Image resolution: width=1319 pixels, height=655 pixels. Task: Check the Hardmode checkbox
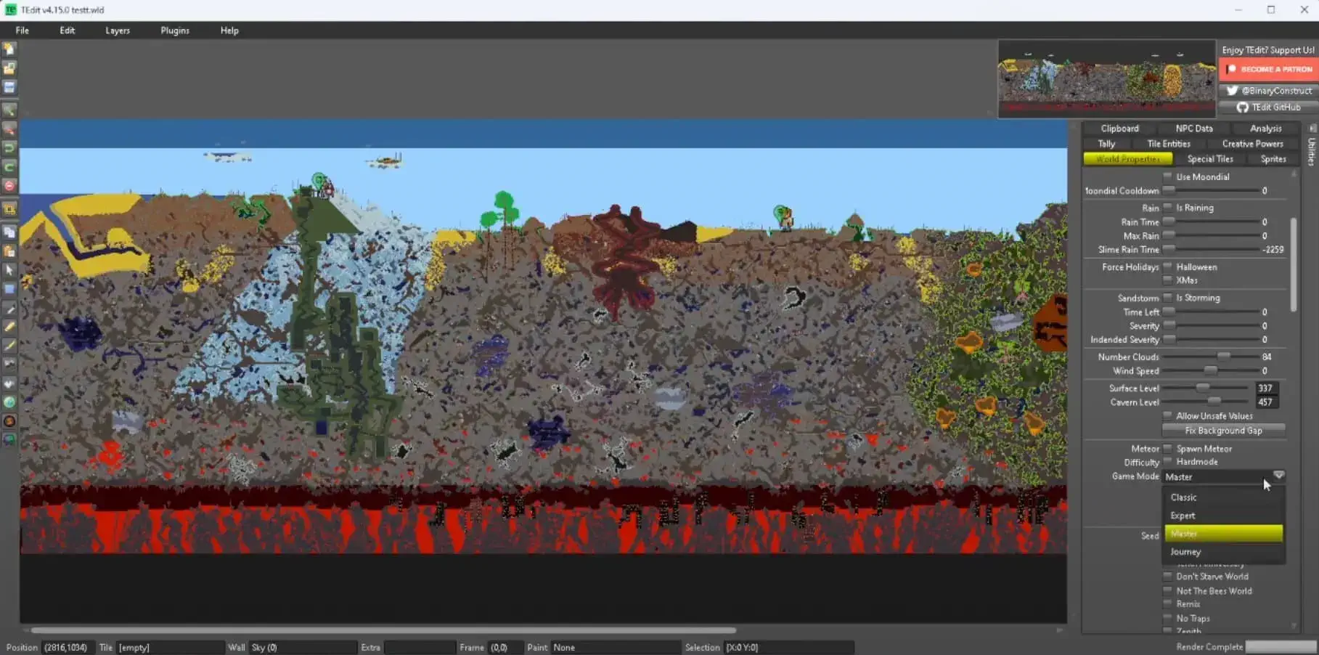coord(1167,462)
